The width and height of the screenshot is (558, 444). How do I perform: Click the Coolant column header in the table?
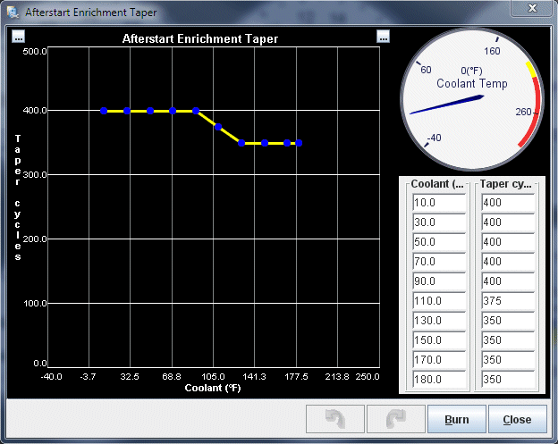(x=437, y=184)
